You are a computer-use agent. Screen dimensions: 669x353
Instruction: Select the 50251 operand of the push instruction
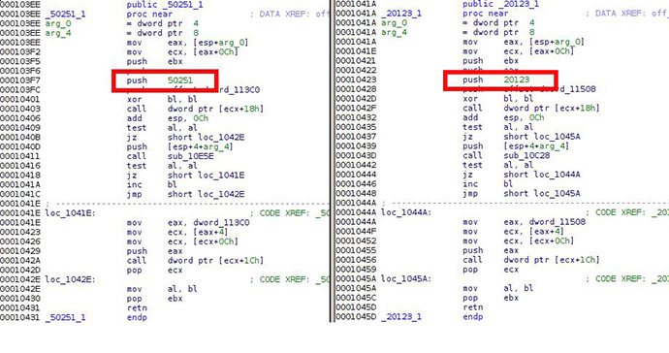coord(180,80)
